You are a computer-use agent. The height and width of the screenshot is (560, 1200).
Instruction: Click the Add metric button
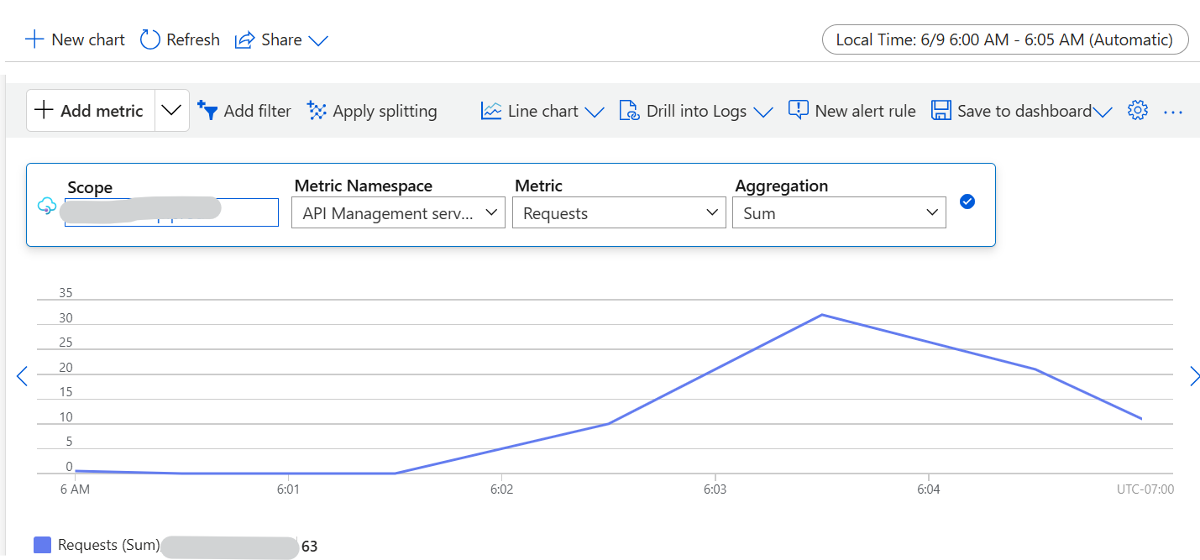[91, 111]
